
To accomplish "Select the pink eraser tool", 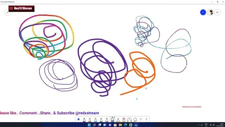I will click(x=124, y=120).
